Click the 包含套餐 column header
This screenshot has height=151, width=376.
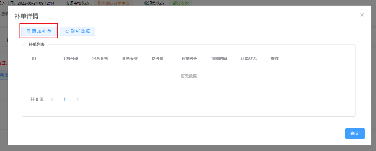100,59
